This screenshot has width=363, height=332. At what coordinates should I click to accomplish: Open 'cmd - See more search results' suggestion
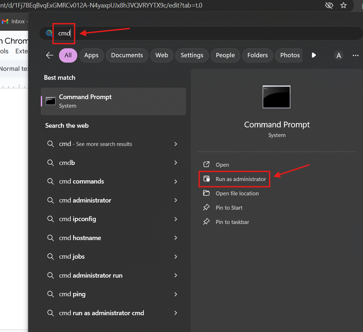[113, 144]
